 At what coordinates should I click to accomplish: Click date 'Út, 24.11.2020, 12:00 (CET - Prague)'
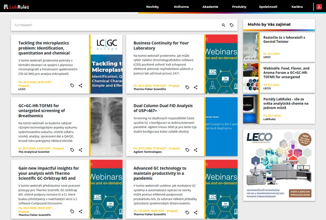point(156,85)
